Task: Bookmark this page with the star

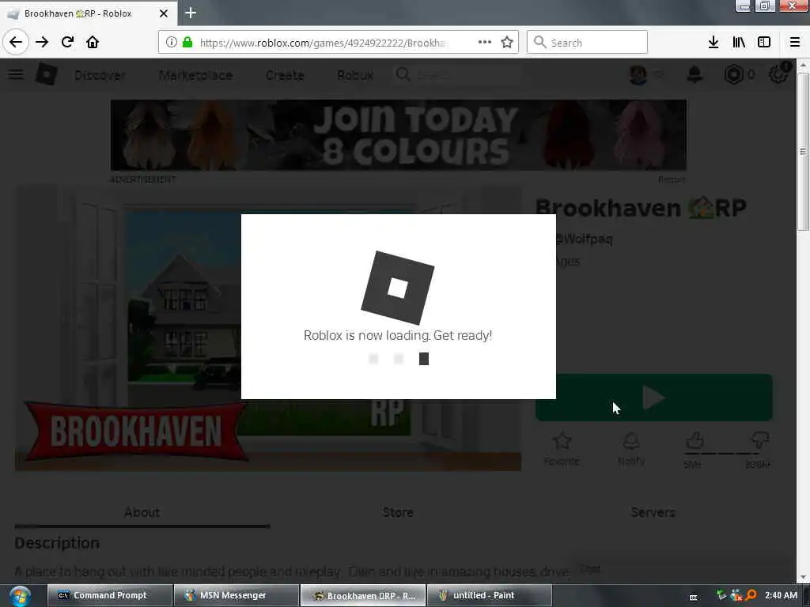Action: (507, 42)
